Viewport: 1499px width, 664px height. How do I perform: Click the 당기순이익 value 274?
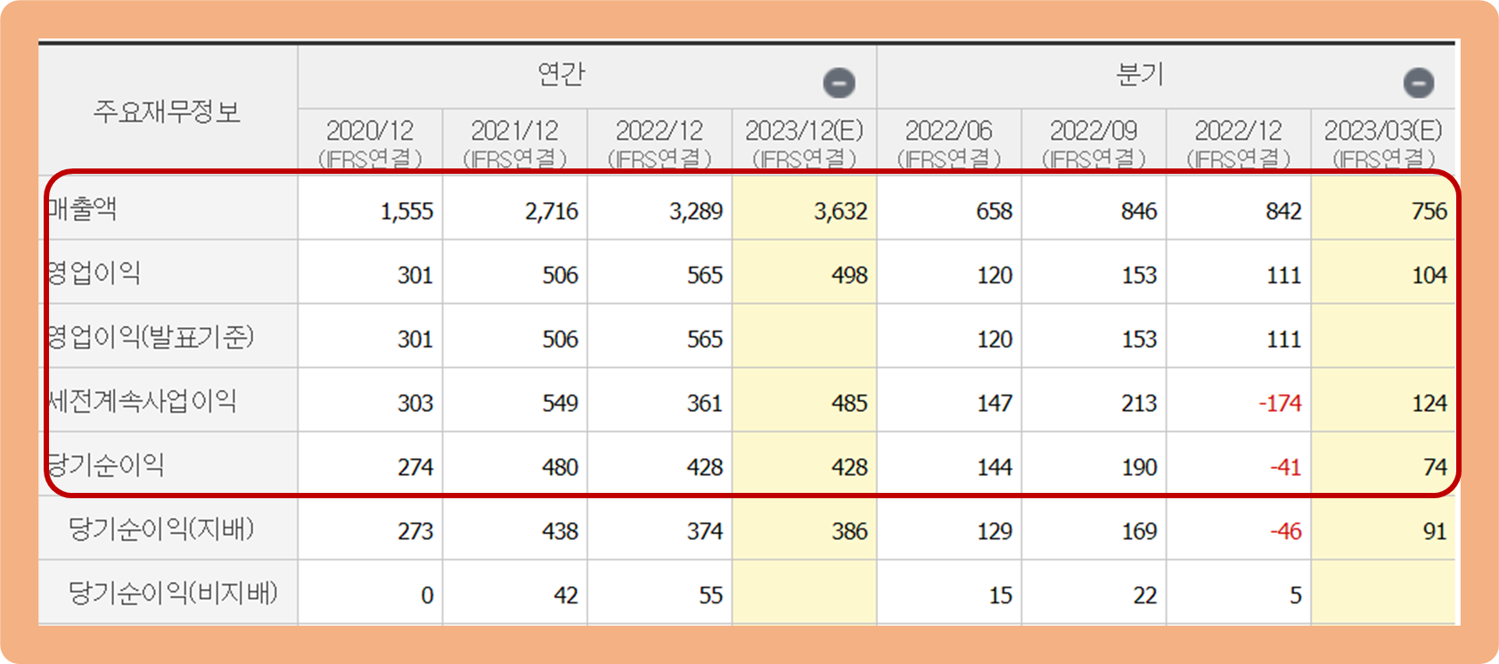(x=415, y=469)
